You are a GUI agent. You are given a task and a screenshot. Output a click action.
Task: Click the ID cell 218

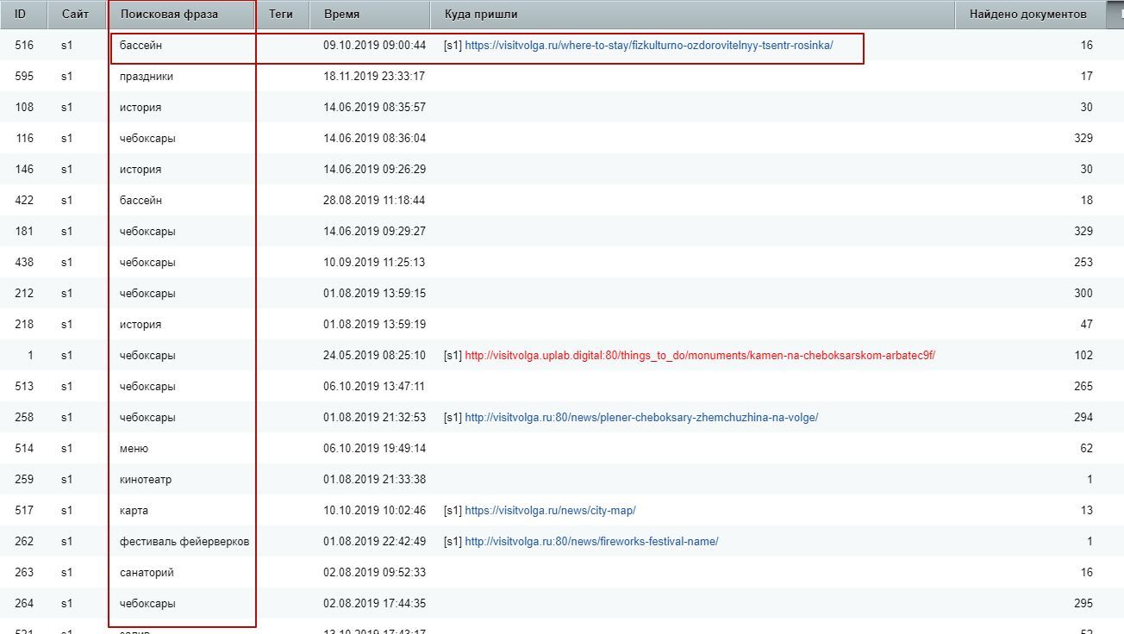pyautogui.click(x=24, y=325)
